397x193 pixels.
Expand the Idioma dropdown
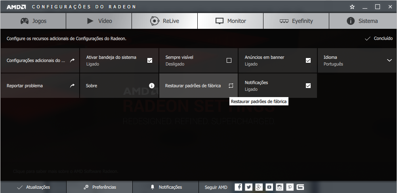(357, 60)
